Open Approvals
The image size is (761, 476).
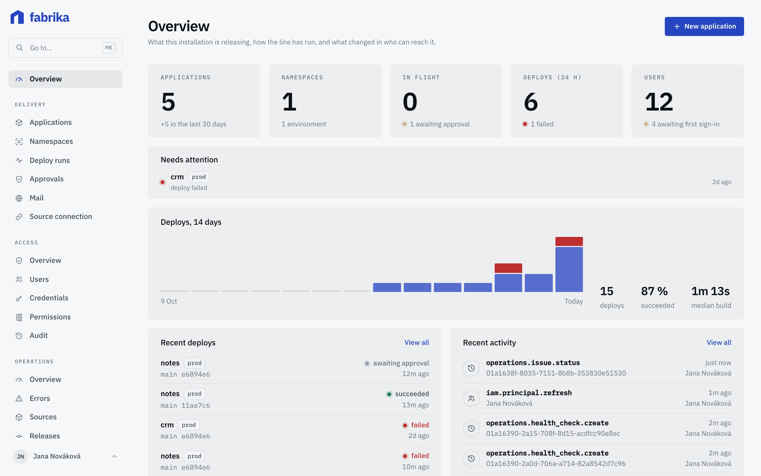66,179
